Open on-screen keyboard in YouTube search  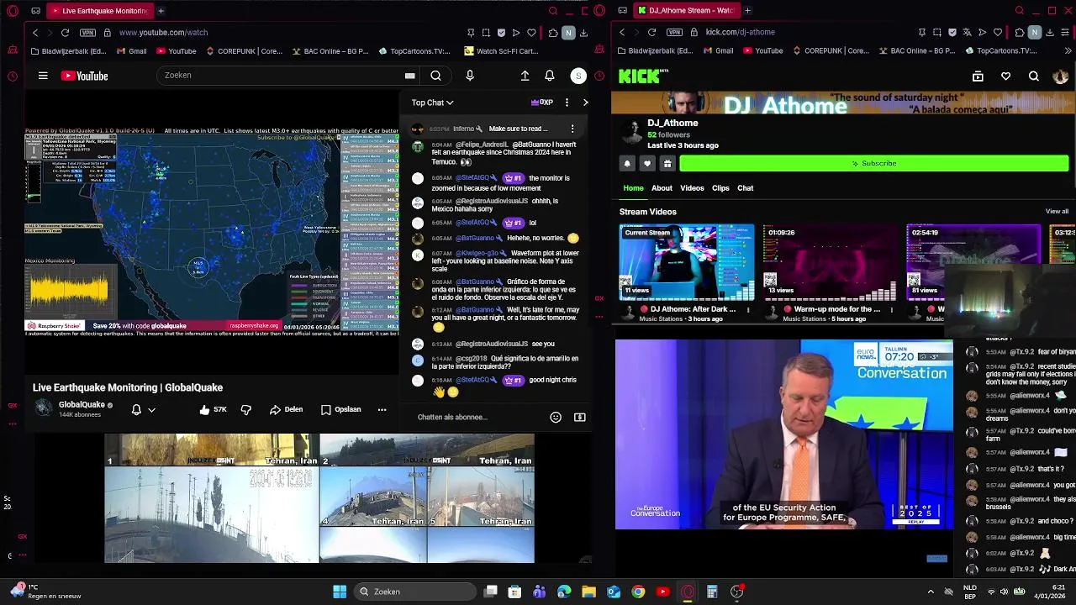click(409, 76)
